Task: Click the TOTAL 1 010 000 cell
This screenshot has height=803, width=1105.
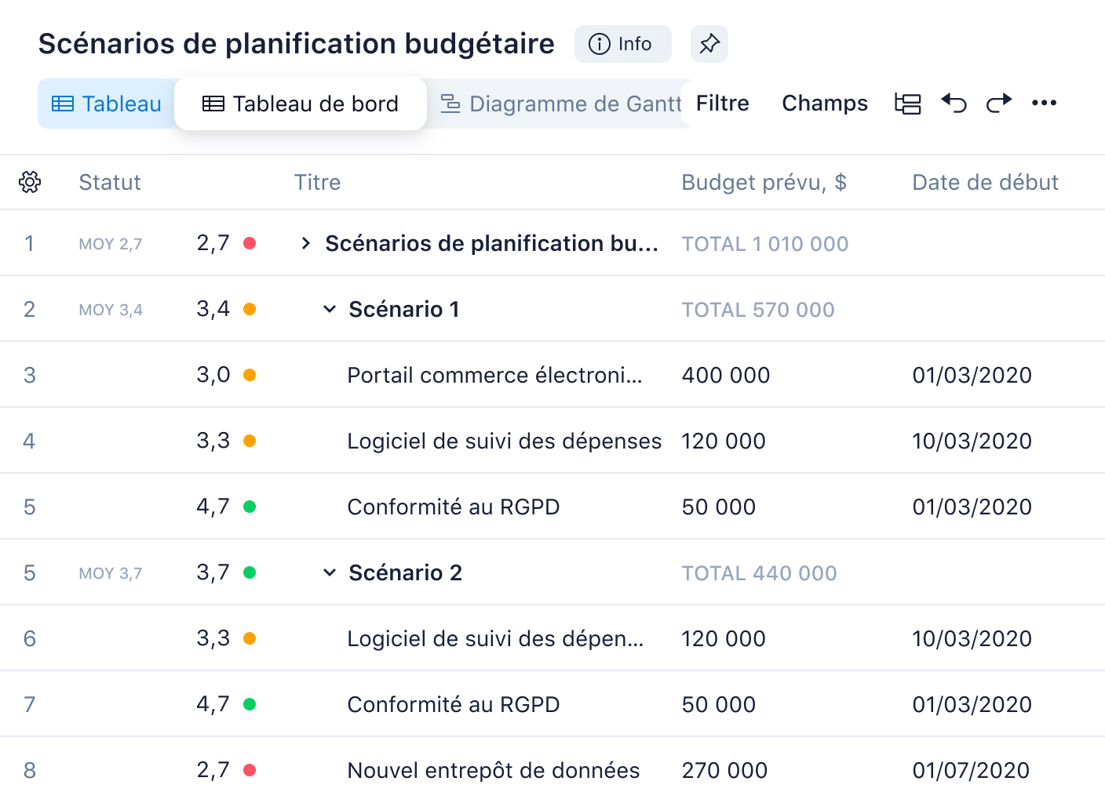Action: 764,244
